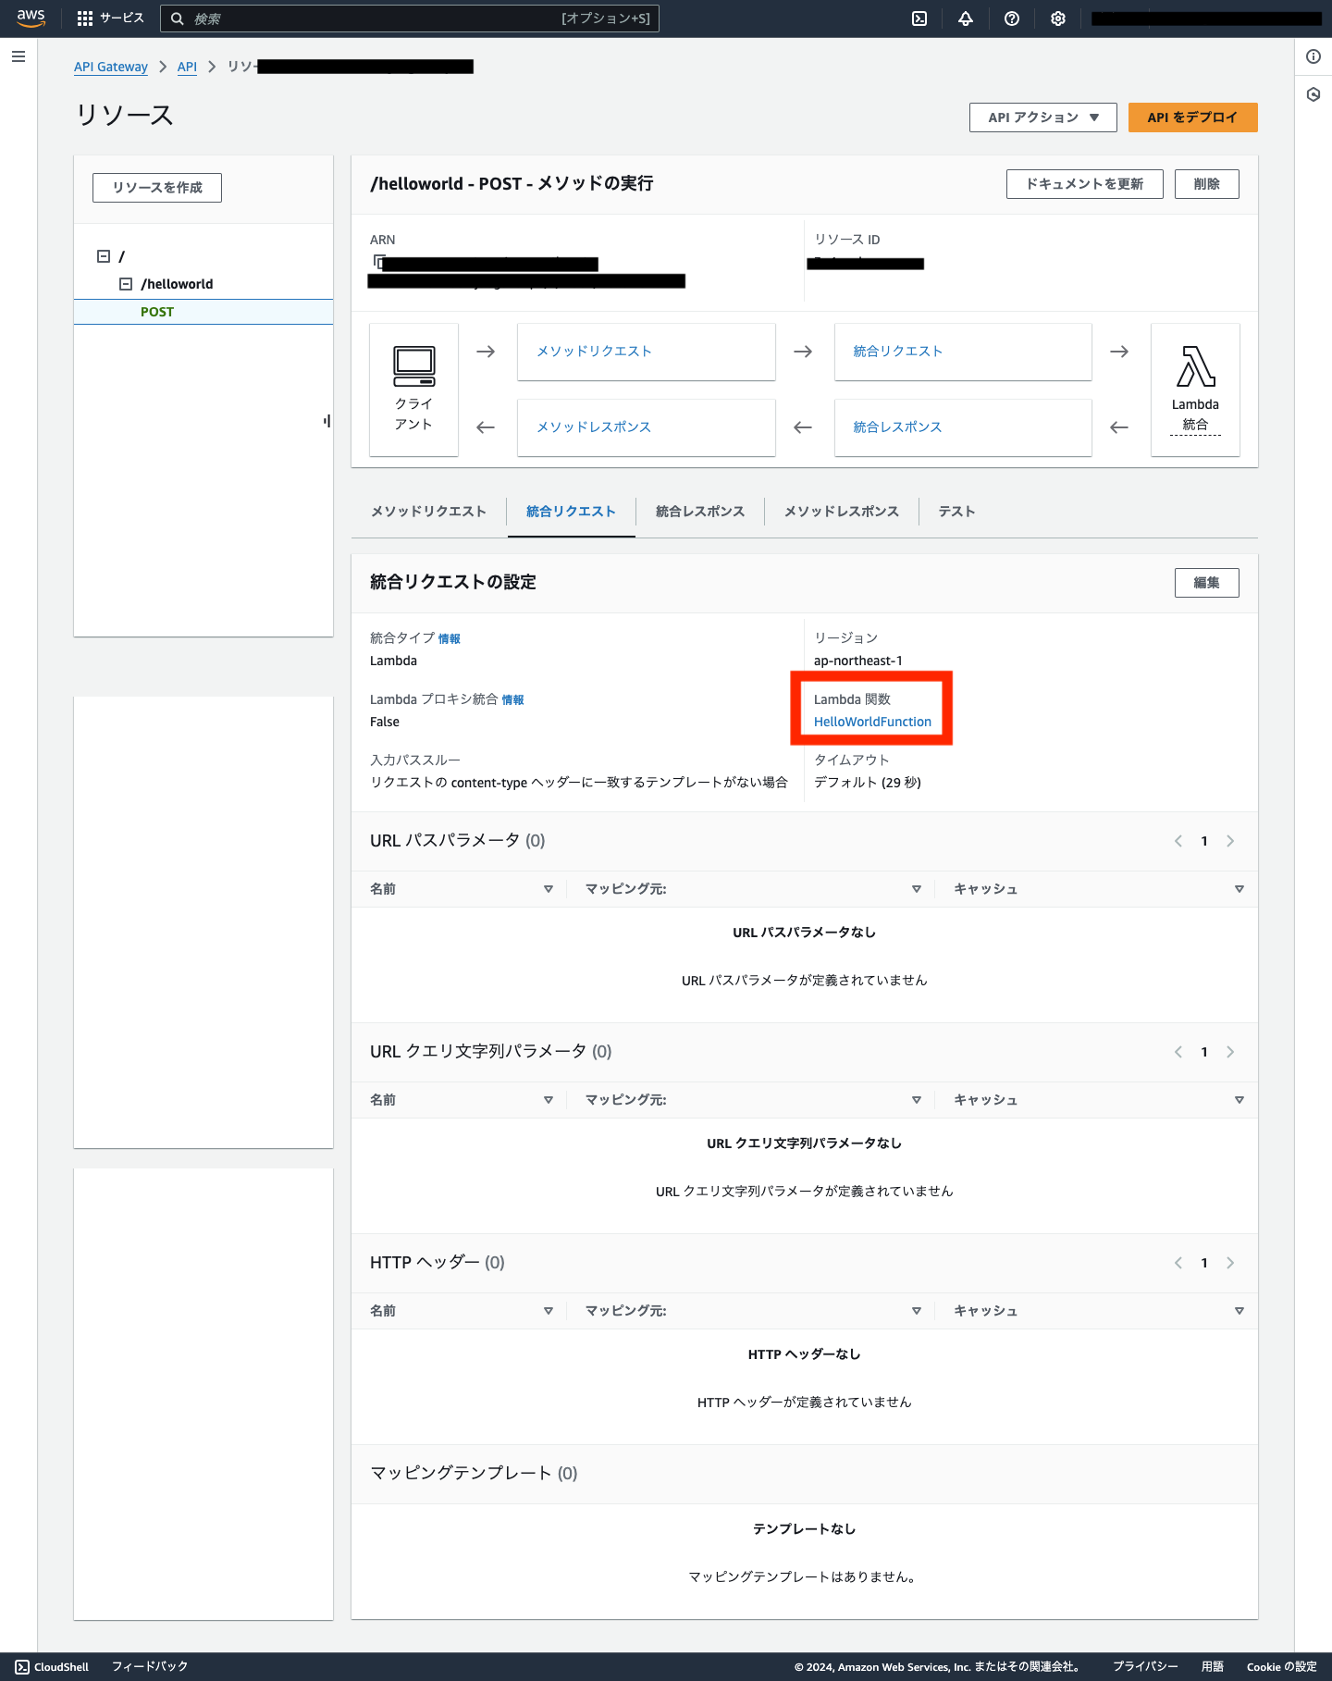
Task: Click the 削除 button
Action: 1206,184
